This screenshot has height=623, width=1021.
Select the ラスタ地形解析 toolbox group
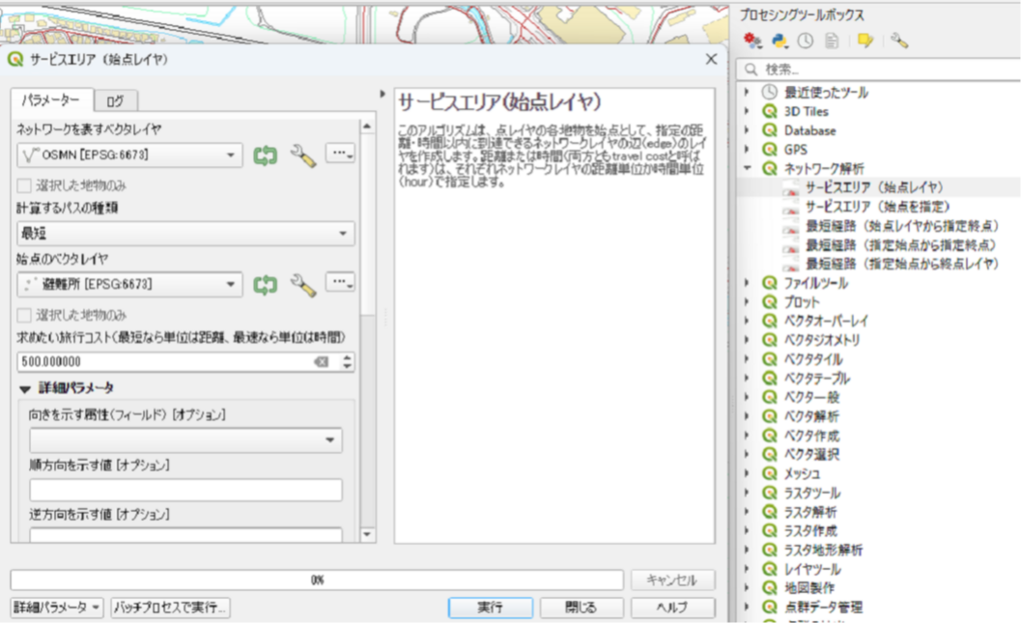(823, 551)
